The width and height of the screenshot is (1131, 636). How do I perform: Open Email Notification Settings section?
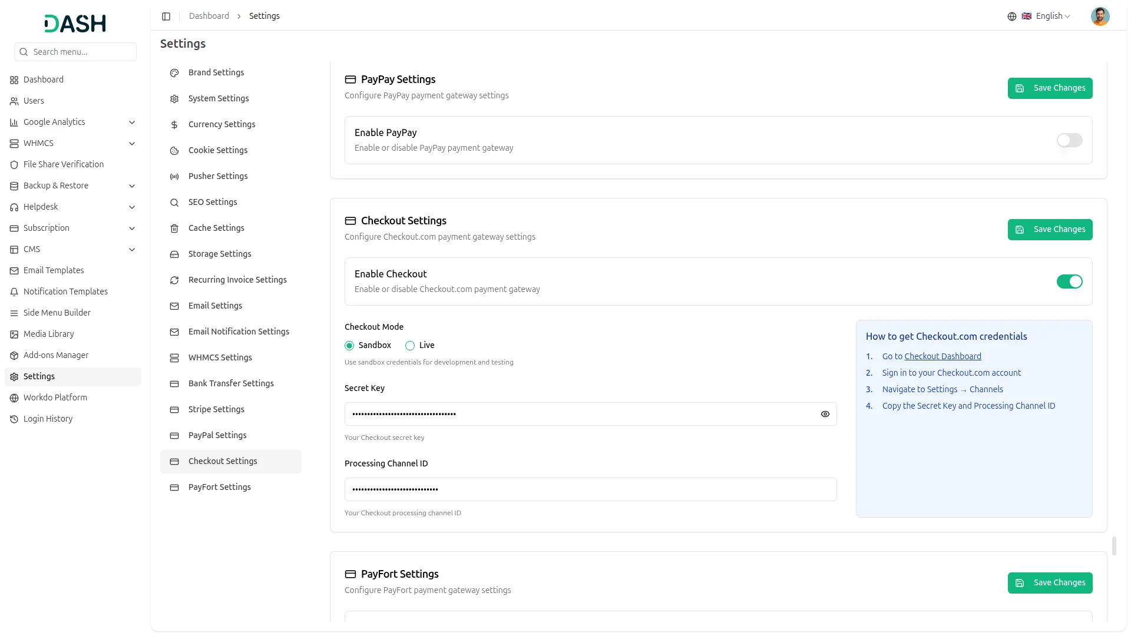pos(231,332)
